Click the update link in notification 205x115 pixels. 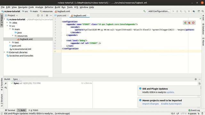click(x=170, y=92)
